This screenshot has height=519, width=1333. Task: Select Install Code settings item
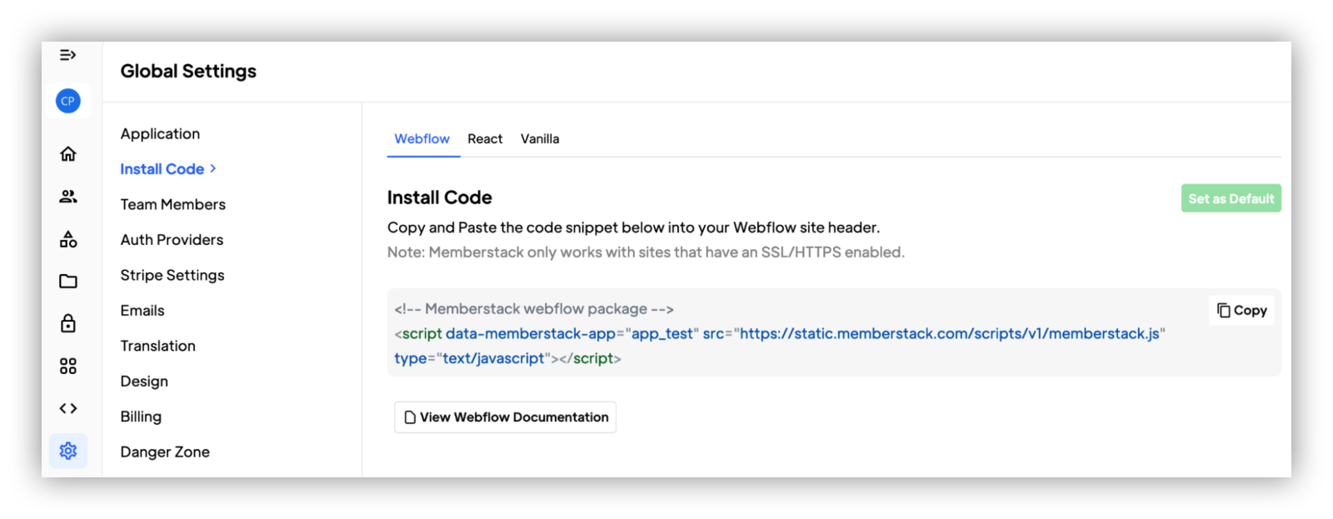(x=162, y=169)
